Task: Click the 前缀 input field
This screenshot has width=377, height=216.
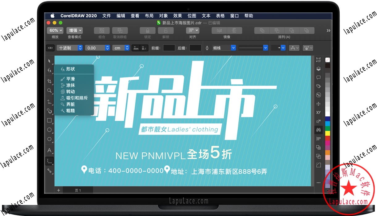Action: pyautogui.click(x=169, y=48)
